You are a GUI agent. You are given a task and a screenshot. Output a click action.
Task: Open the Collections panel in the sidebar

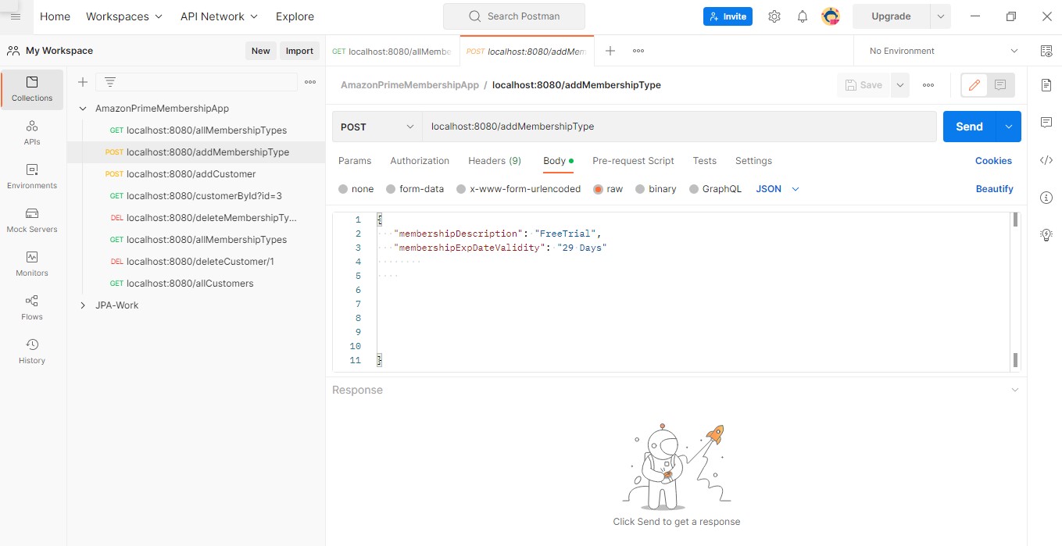coord(31,89)
